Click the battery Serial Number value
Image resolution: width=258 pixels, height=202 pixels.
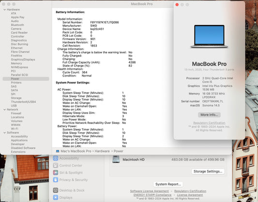(105, 22)
